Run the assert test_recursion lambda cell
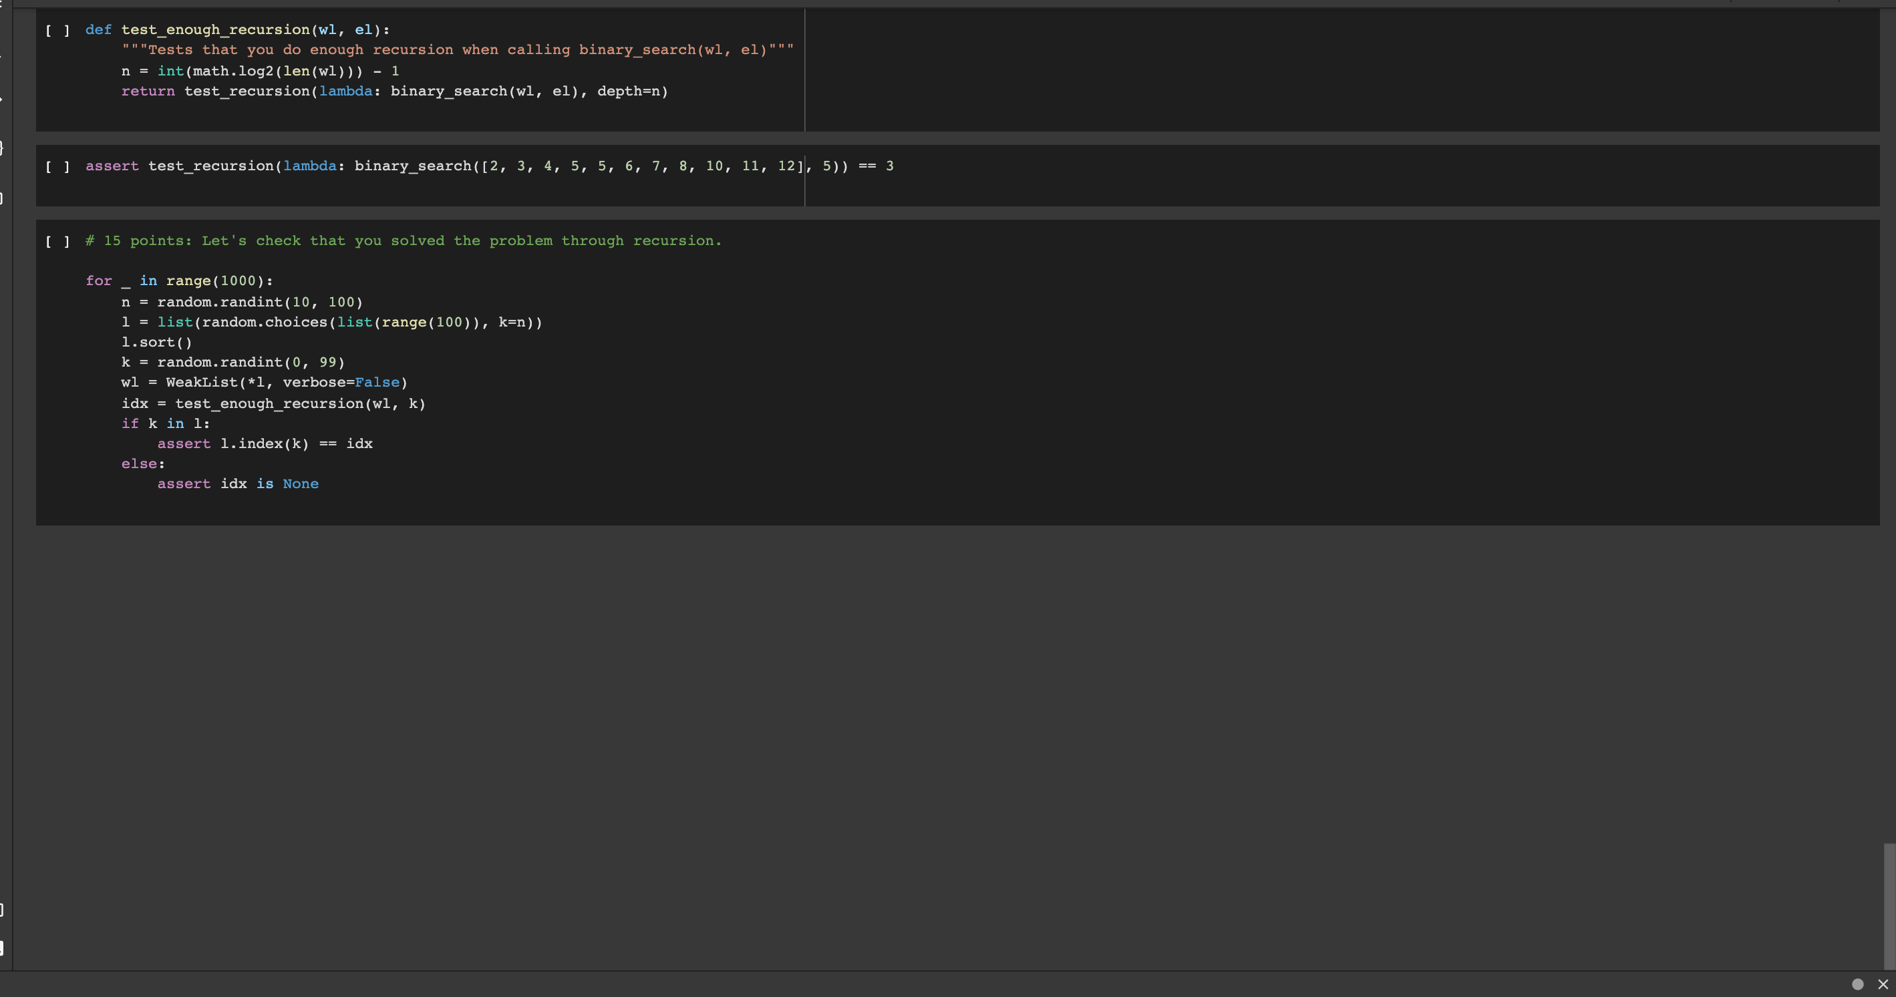Screen dimensions: 1896x997 pyautogui.click(x=57, y=166)
